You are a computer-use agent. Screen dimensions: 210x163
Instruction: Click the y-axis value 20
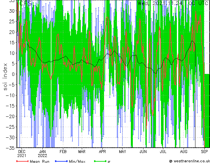(12, 32)
